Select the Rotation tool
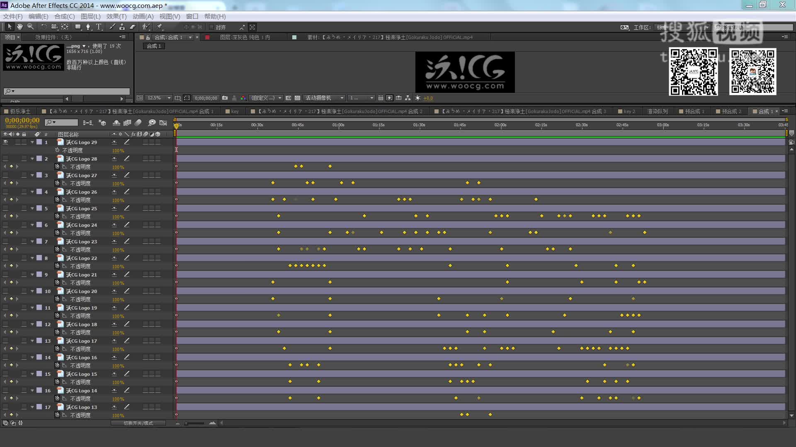796x447 pixels. (x=44, y=27)
